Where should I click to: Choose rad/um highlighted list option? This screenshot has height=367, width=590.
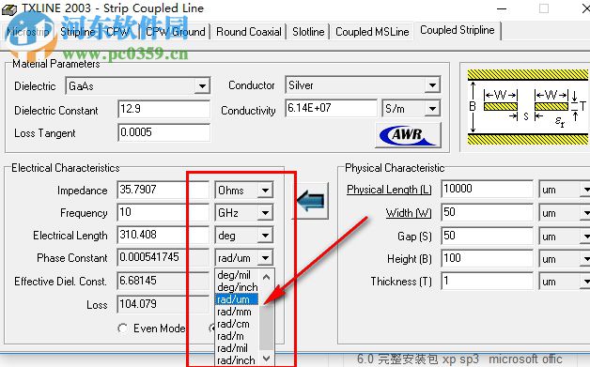coord(237,299)
